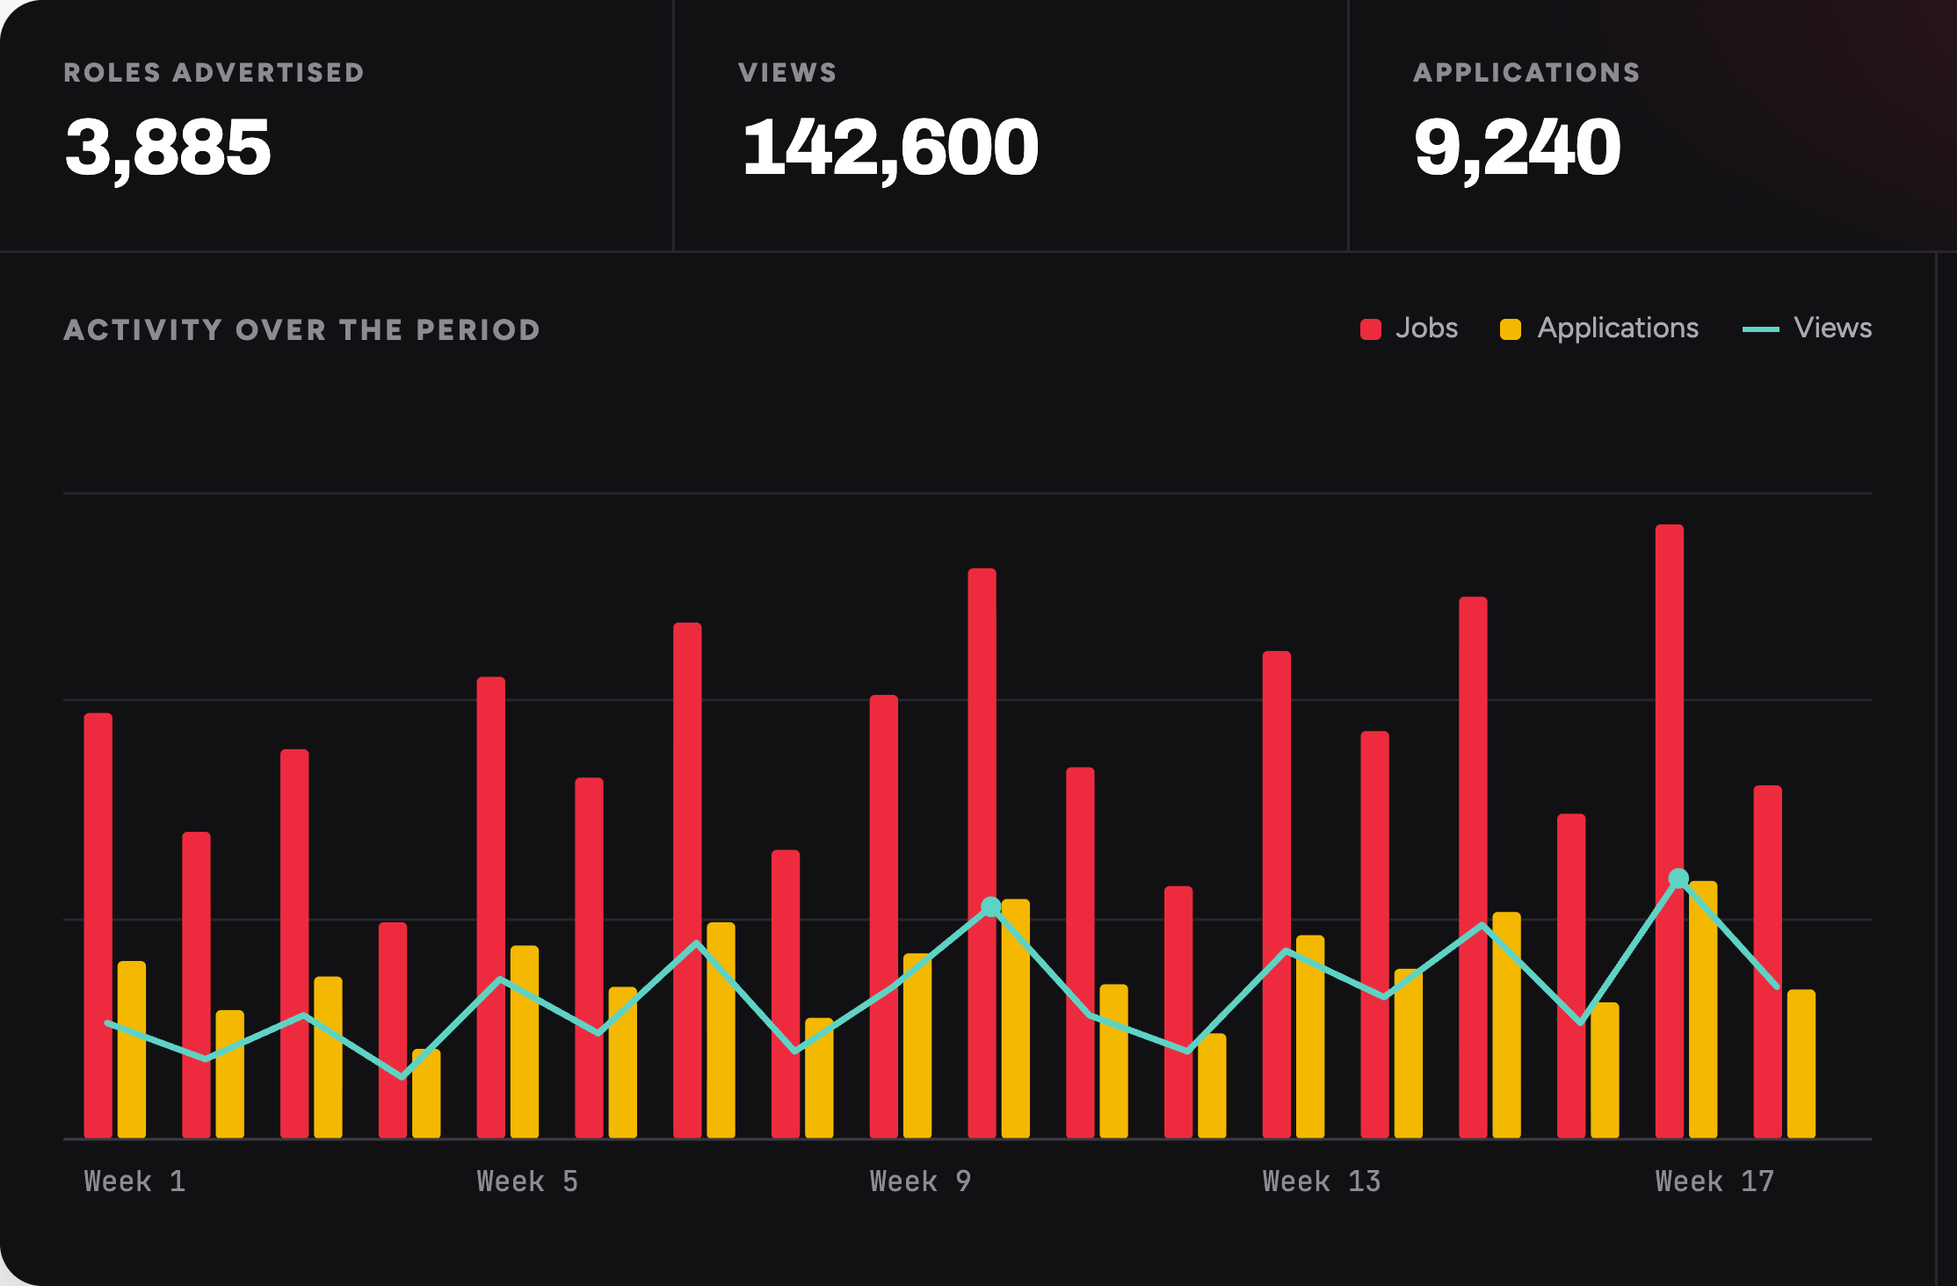1957x1286 pixels.
Task: Click the red Jobs bar for Week 13
Action: [x=1277, y=894]
